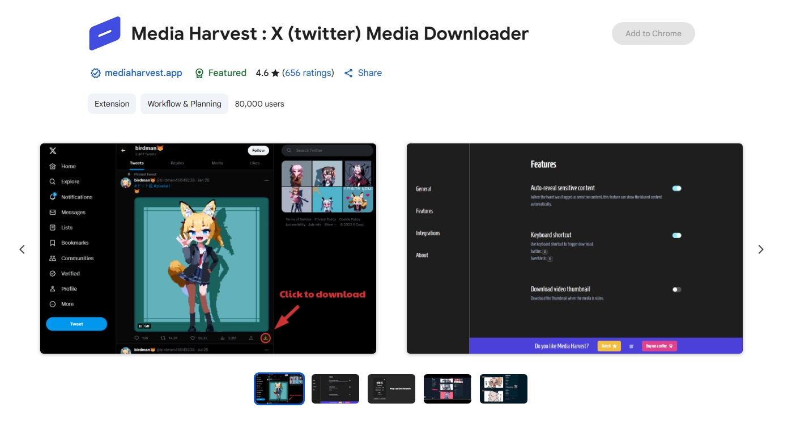
Task: Click the Lists icon in Twitter preview
Action: [x=53, y=227]
